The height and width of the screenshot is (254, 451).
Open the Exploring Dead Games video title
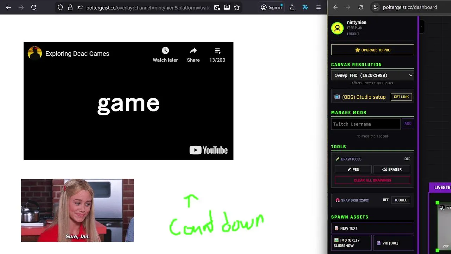point(77,54)
